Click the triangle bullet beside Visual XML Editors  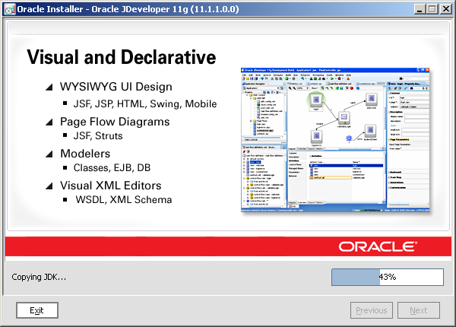49,186
